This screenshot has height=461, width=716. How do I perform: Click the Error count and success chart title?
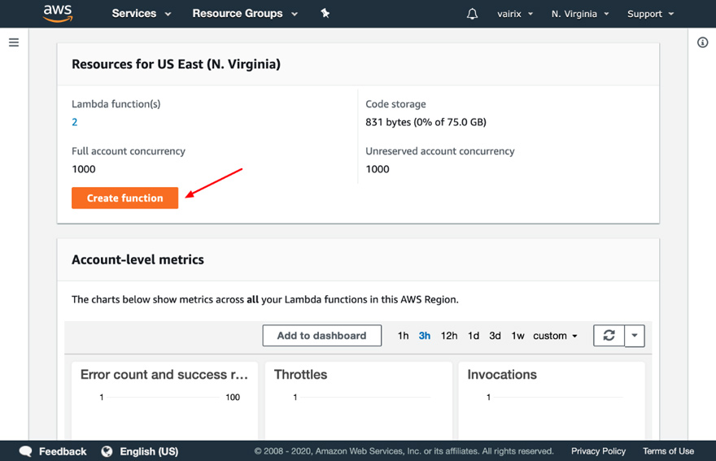(x=164, y=374)
